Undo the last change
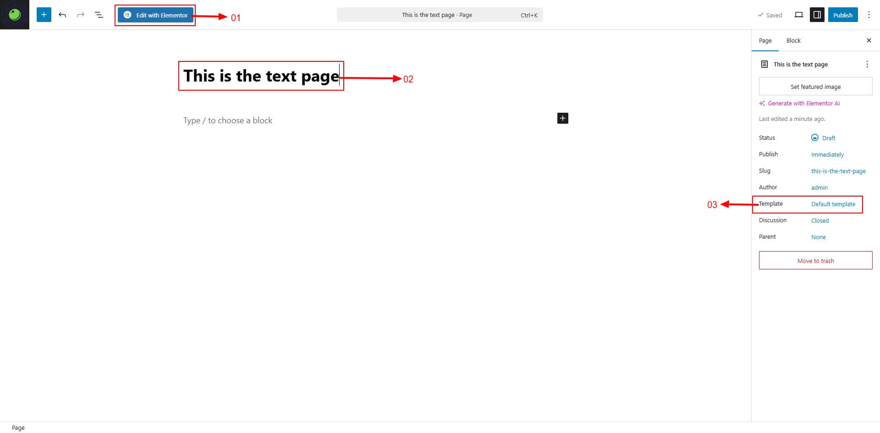 [x=62, y=15]
